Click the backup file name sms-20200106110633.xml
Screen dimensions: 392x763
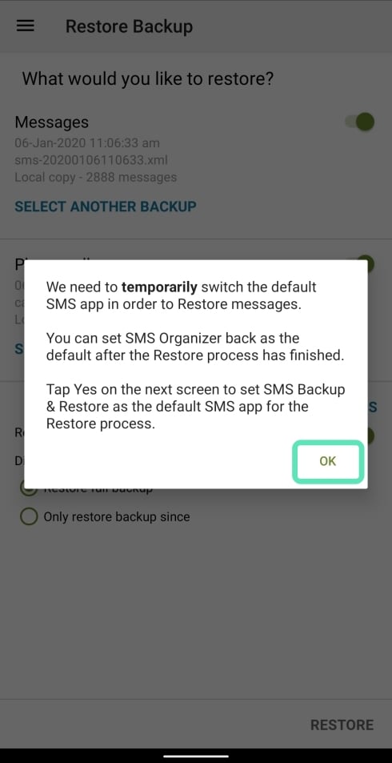coord(92,160)
